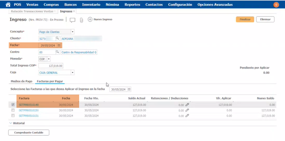285x141 pixels.
Task: Edit retenciones pencil for SETP990510150
Action: (187, 110)
